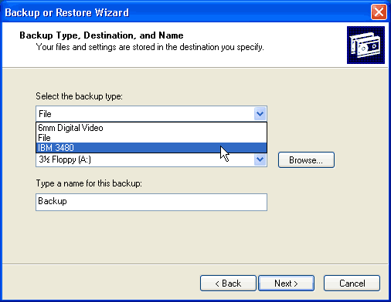The height and width of the screenshot is (302, 391).
Task: Click the 'Your files and settings' description text
Action: pyautogui.click(x=150, y=47)
